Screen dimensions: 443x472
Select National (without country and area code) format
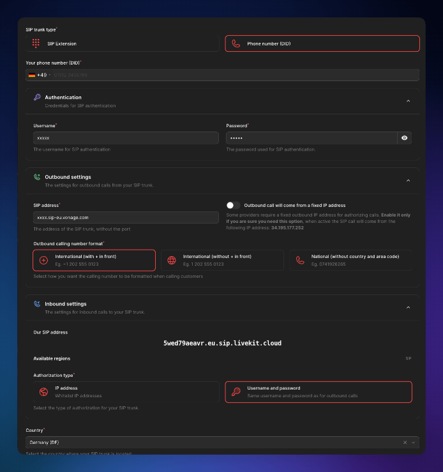tap(350, 260)
